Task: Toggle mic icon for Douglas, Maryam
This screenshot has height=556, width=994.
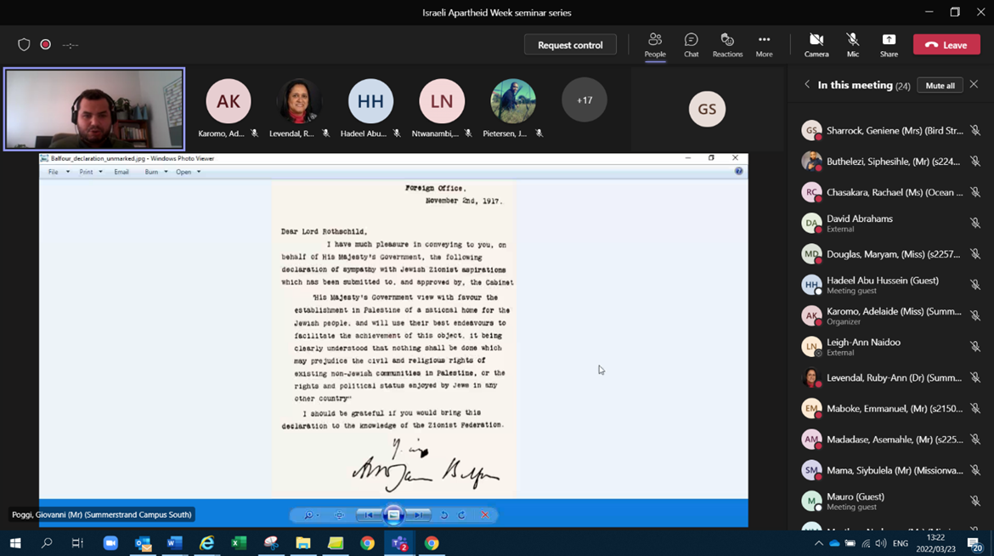Action: coord(975,254)
